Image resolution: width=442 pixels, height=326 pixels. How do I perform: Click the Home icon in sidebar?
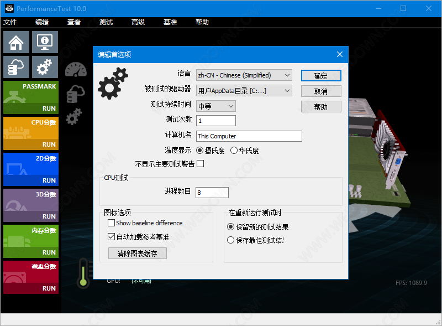17,43
